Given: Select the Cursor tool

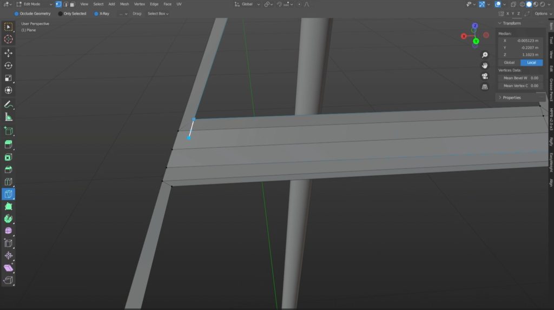Looking at the screenshot, I should pos(8,39).
